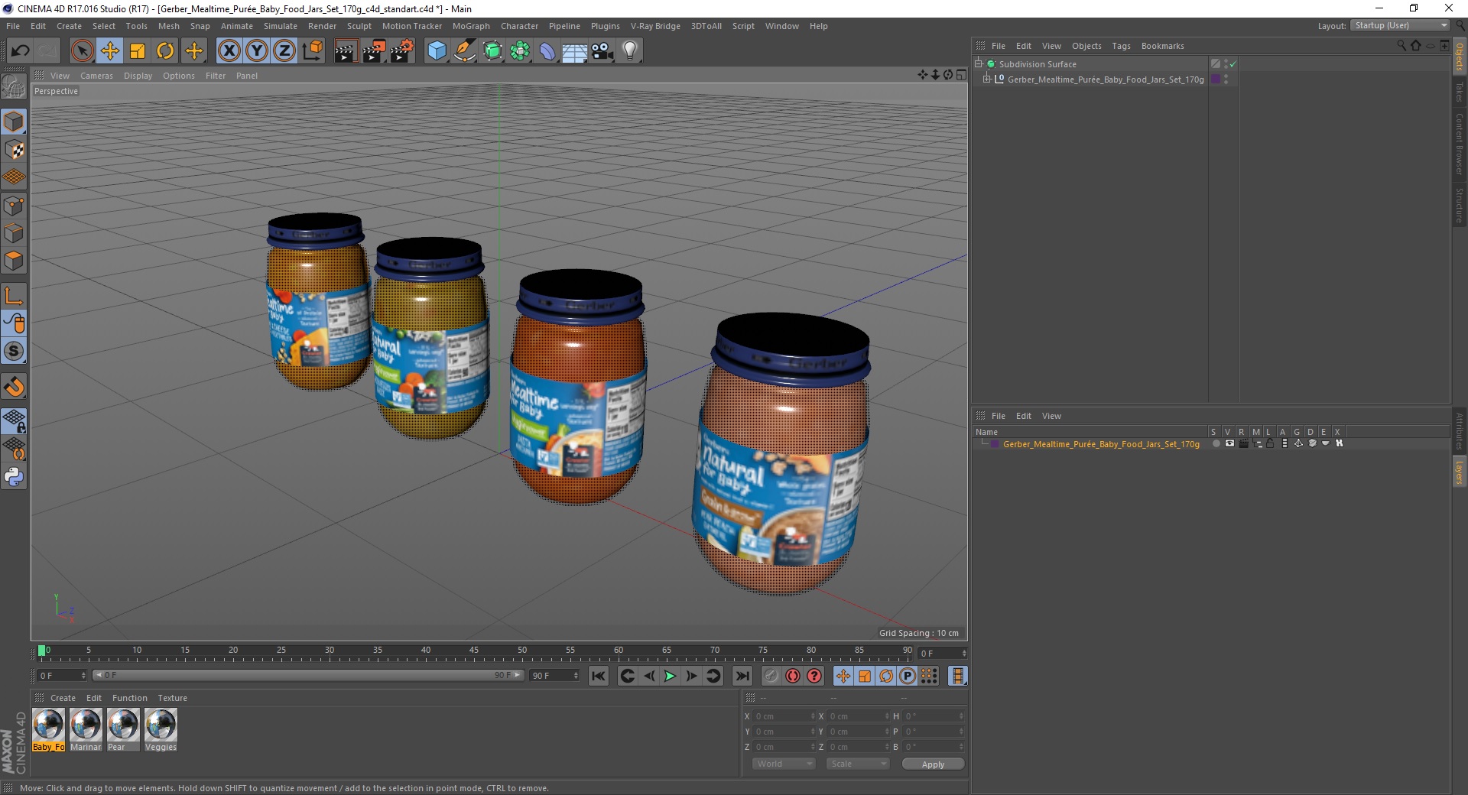The image size is (1468, 795).
Task: Toggle Y axis lock
Action: click(257, 51)
